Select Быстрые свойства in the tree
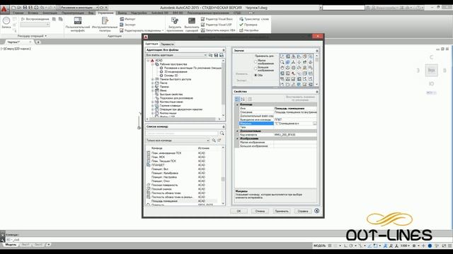453x254 pixels. (x=171, y=94)
